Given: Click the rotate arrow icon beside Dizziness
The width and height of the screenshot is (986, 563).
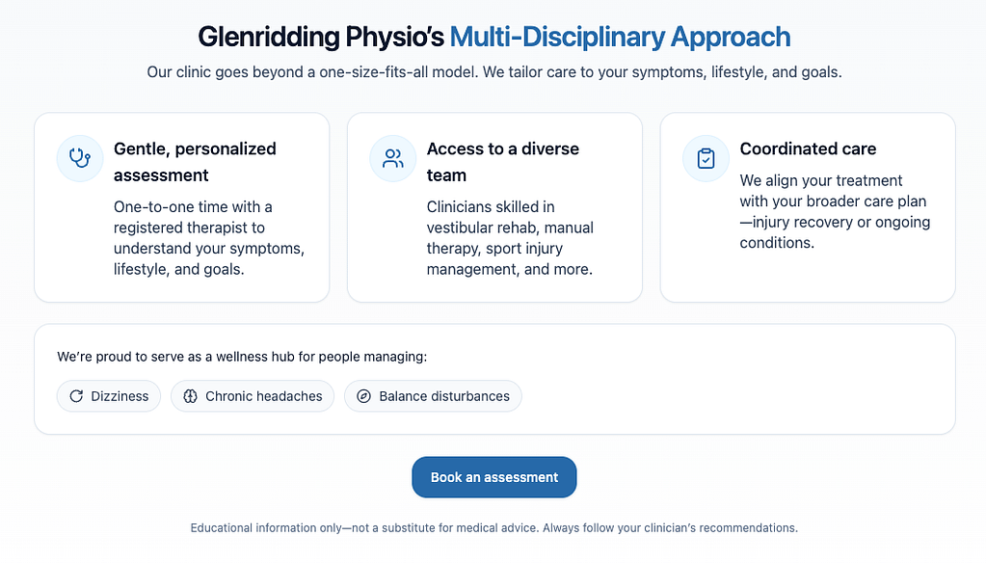Looking at the screenshot, I should (76, 396).
